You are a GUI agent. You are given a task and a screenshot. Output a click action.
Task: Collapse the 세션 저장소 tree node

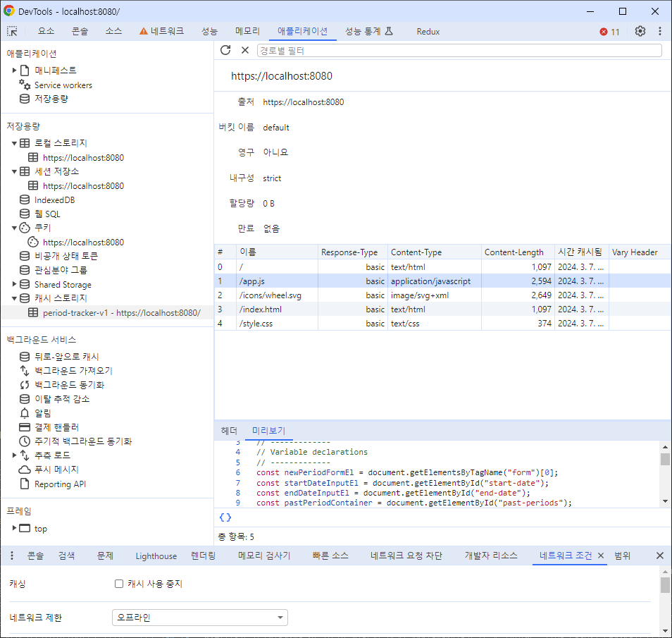14,171
